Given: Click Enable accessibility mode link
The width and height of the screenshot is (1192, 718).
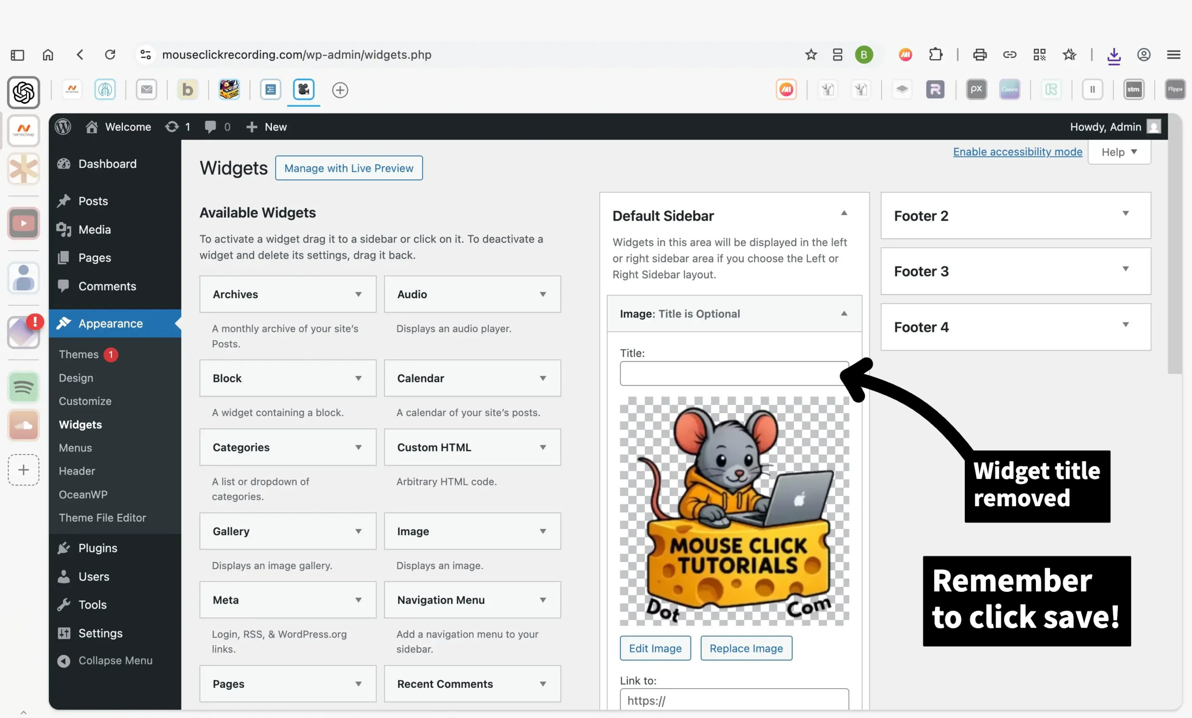Looking at the screenshot, I should click(x=1017, y=152).
